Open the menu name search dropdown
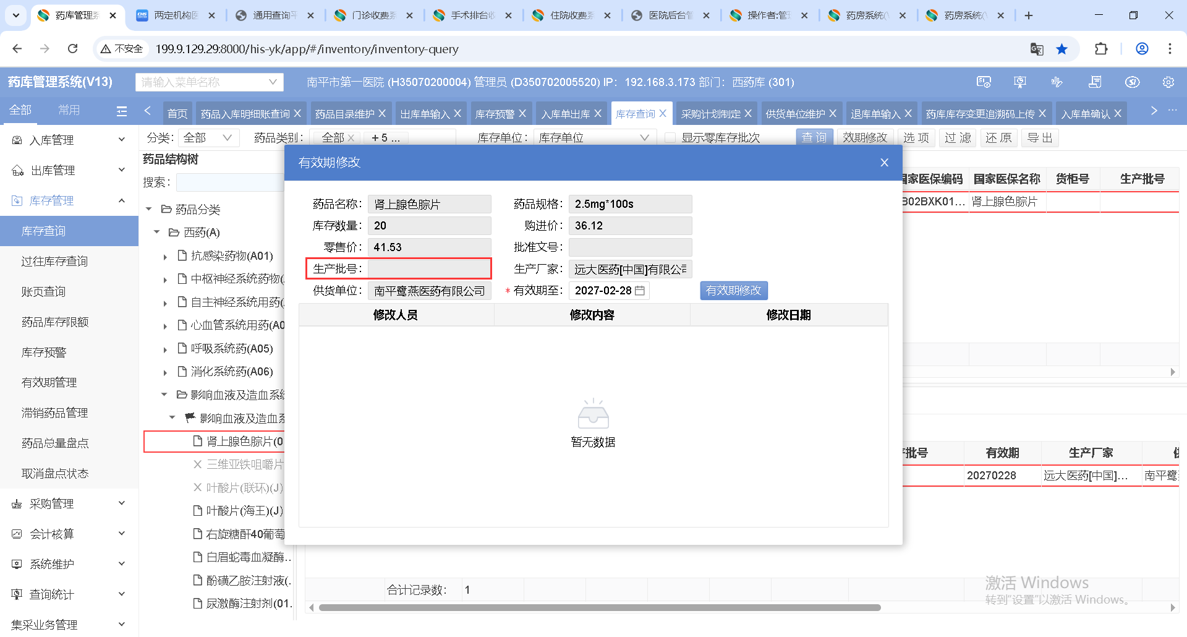The image size is (1187, 637). pyautogui.click(x=210, y=82)
